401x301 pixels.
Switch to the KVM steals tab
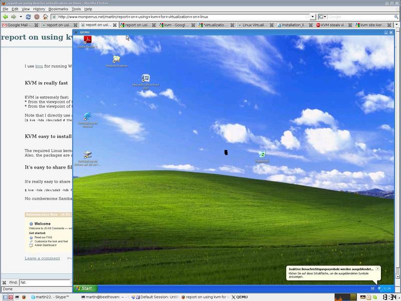pyautogui.click(x=334, y=25)
